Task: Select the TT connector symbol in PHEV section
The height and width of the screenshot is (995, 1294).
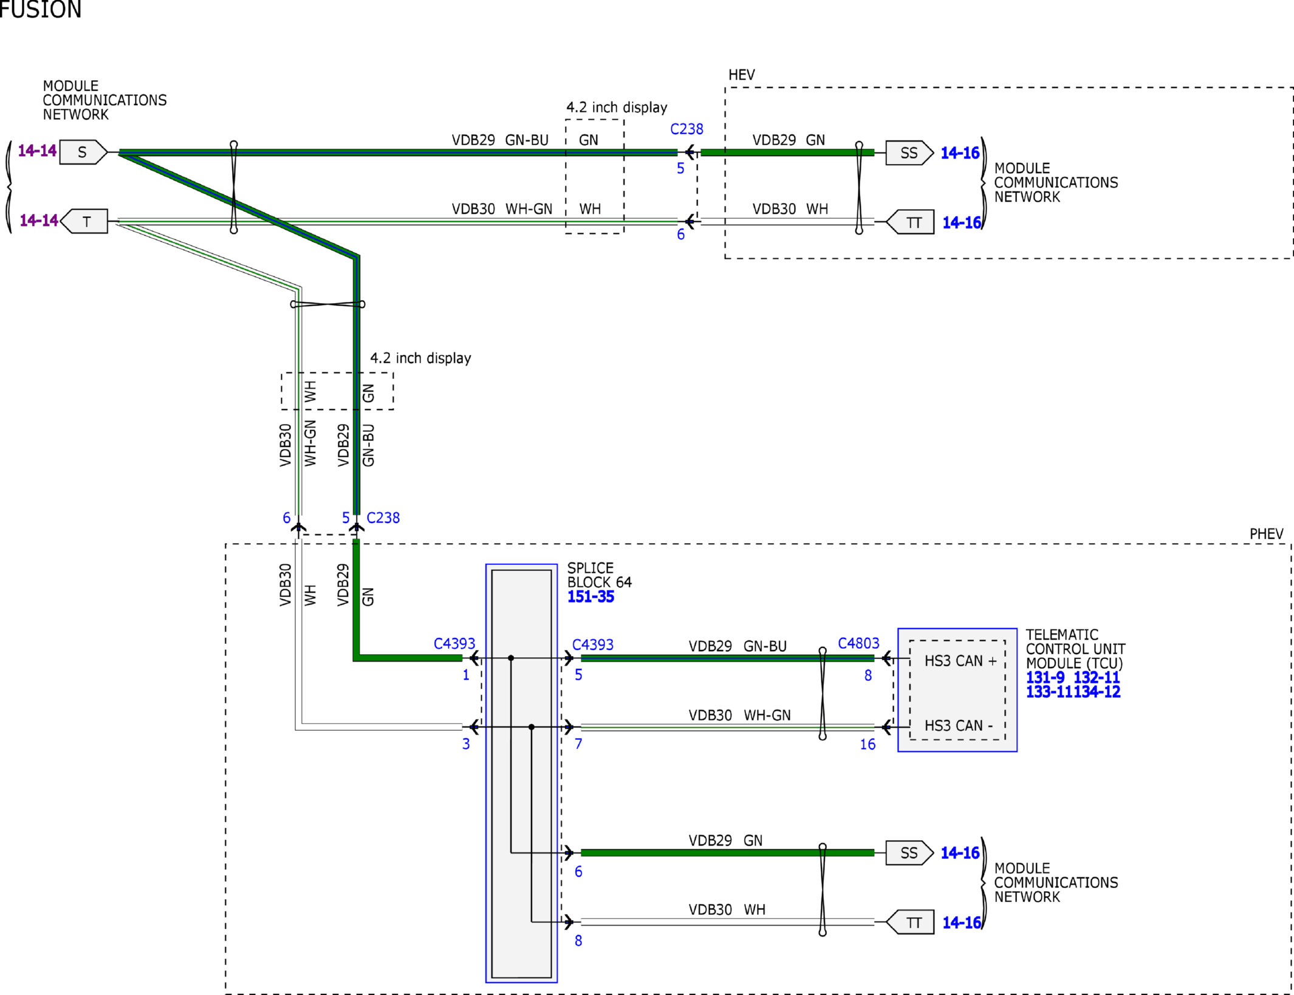Action: pos(910,922)
